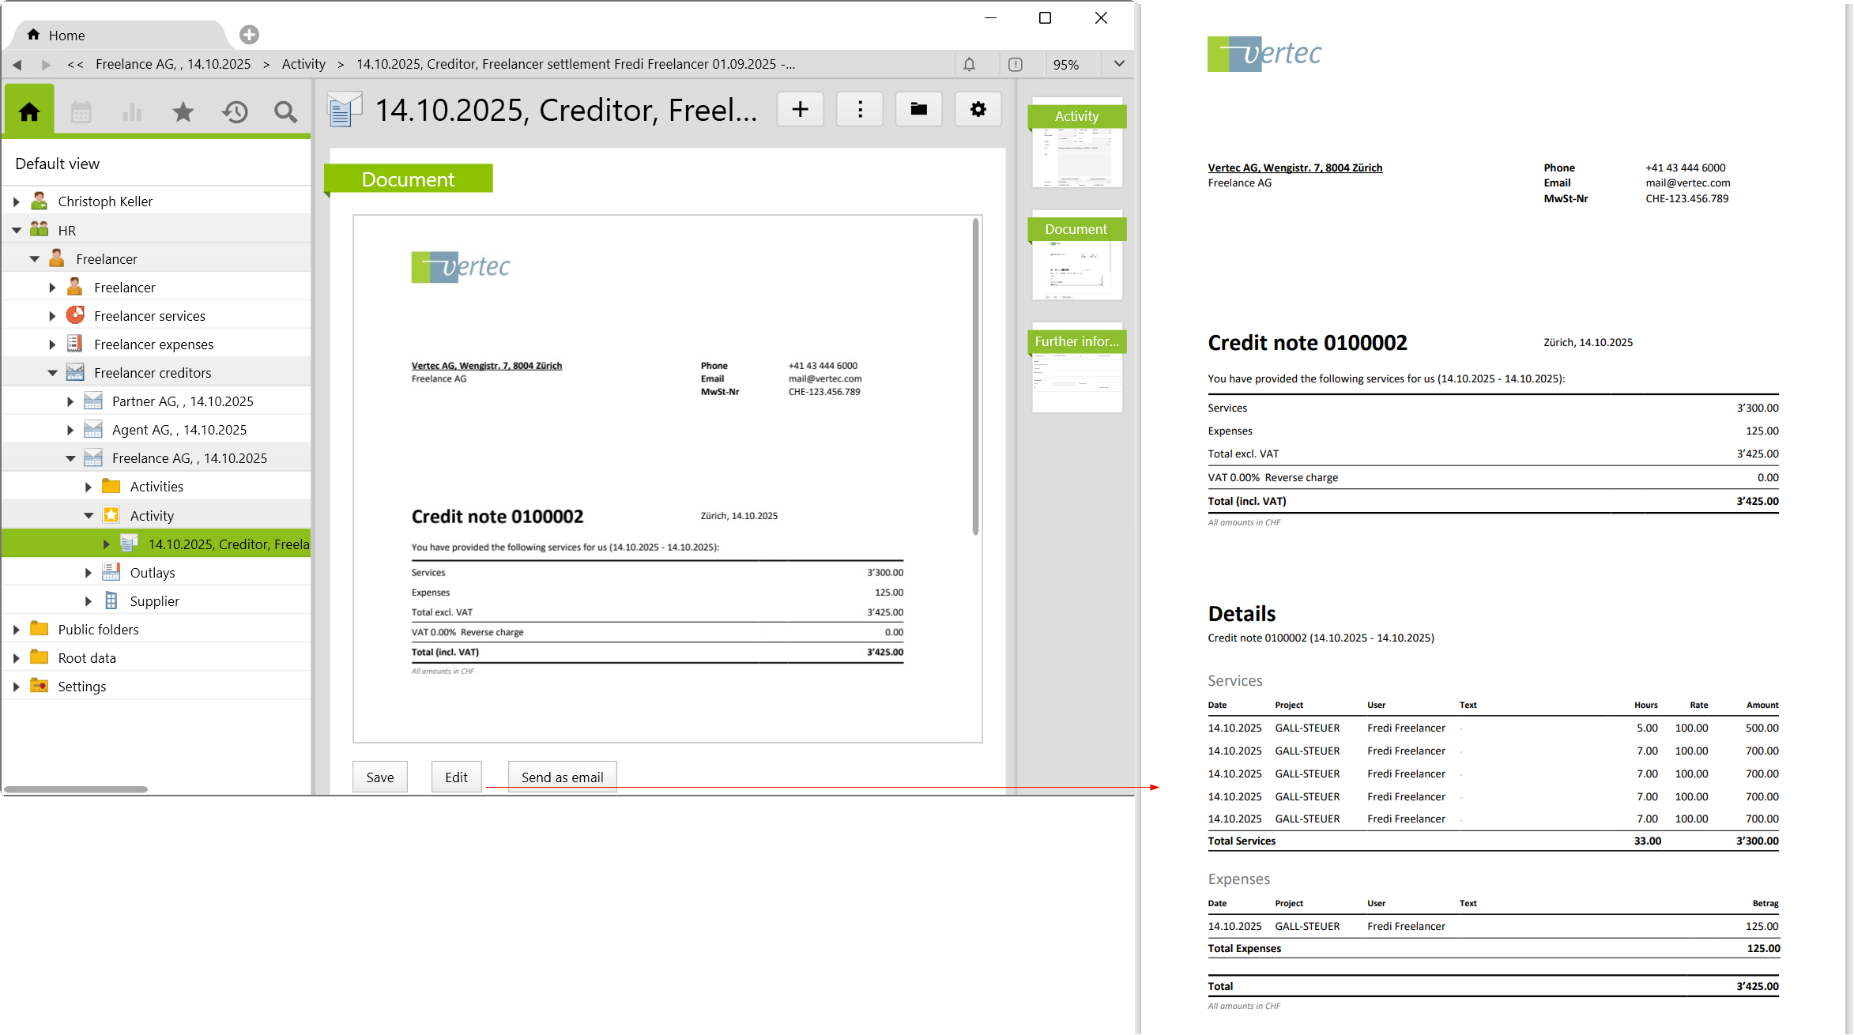Click the Edit button
The width and height of the screenshot is (1854, 1035).
point(456,777)
